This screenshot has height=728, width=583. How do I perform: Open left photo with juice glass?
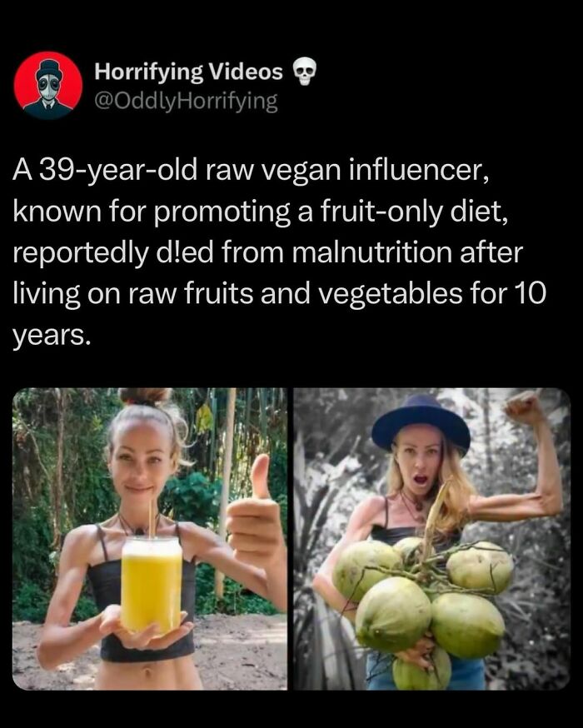150,538
